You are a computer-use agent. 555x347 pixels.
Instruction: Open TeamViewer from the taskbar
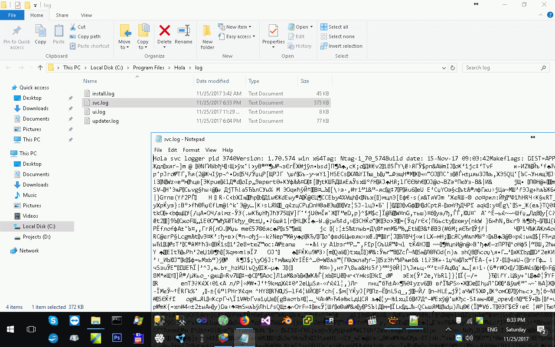click(x=75, y=321)
